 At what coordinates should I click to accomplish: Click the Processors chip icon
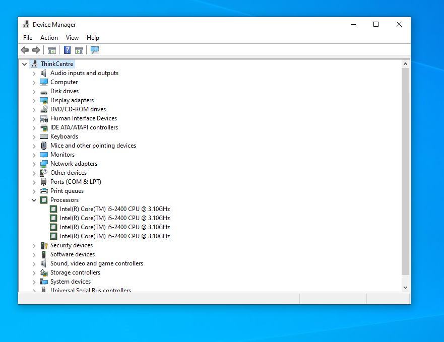[44, 200]
